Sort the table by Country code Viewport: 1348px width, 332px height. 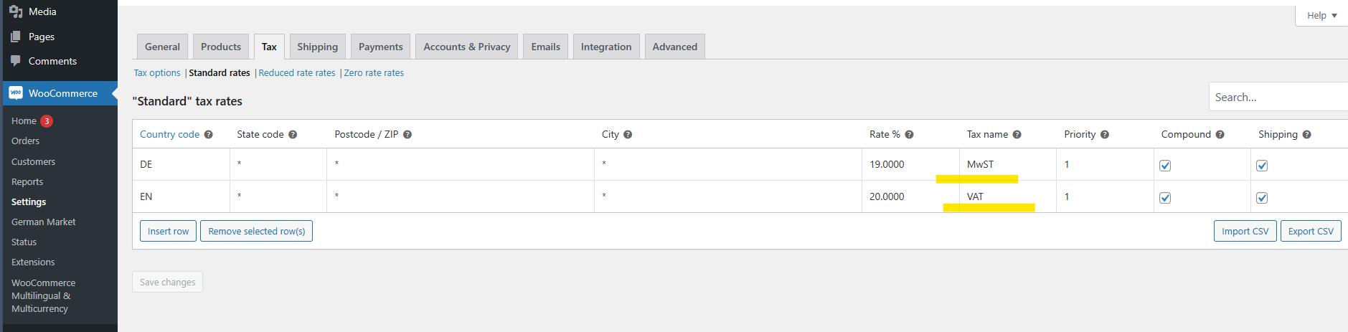click(169, 134)
